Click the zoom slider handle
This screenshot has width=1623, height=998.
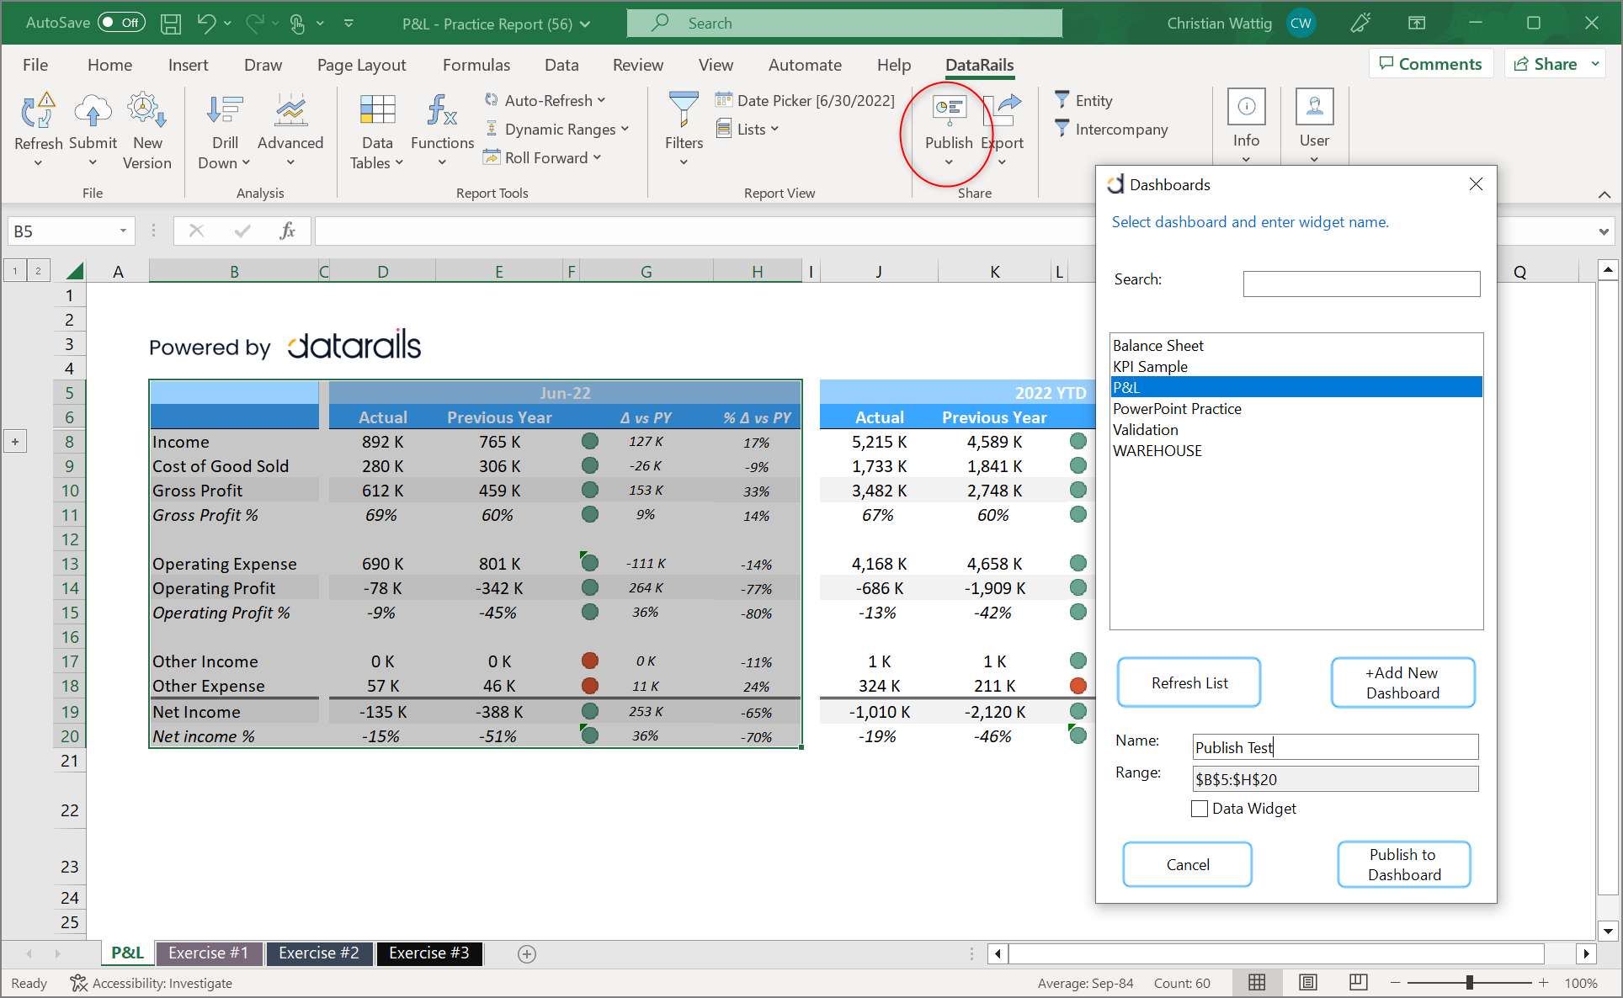tap(1469, 982)
